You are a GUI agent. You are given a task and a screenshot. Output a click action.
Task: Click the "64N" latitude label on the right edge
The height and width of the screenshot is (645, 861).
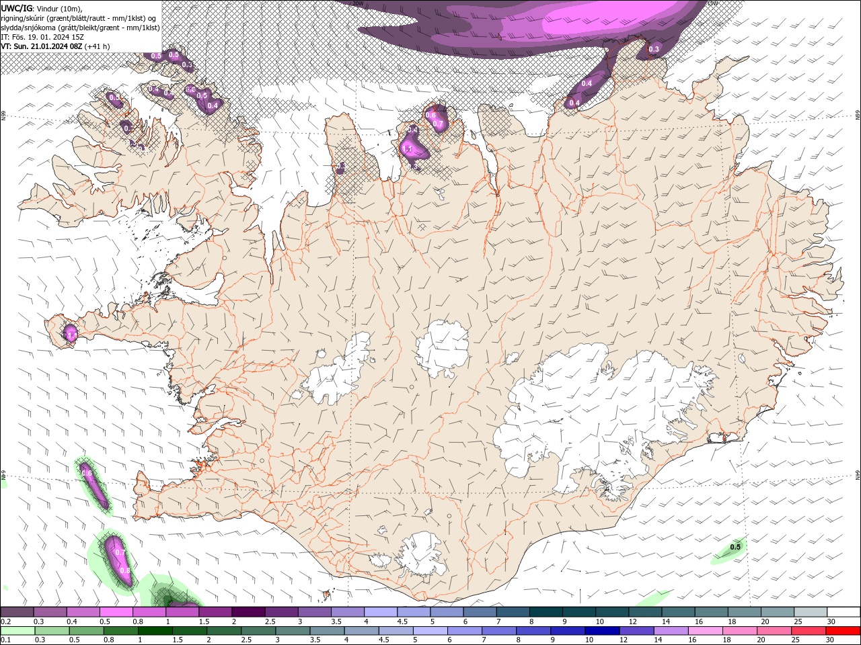[858, 475]
